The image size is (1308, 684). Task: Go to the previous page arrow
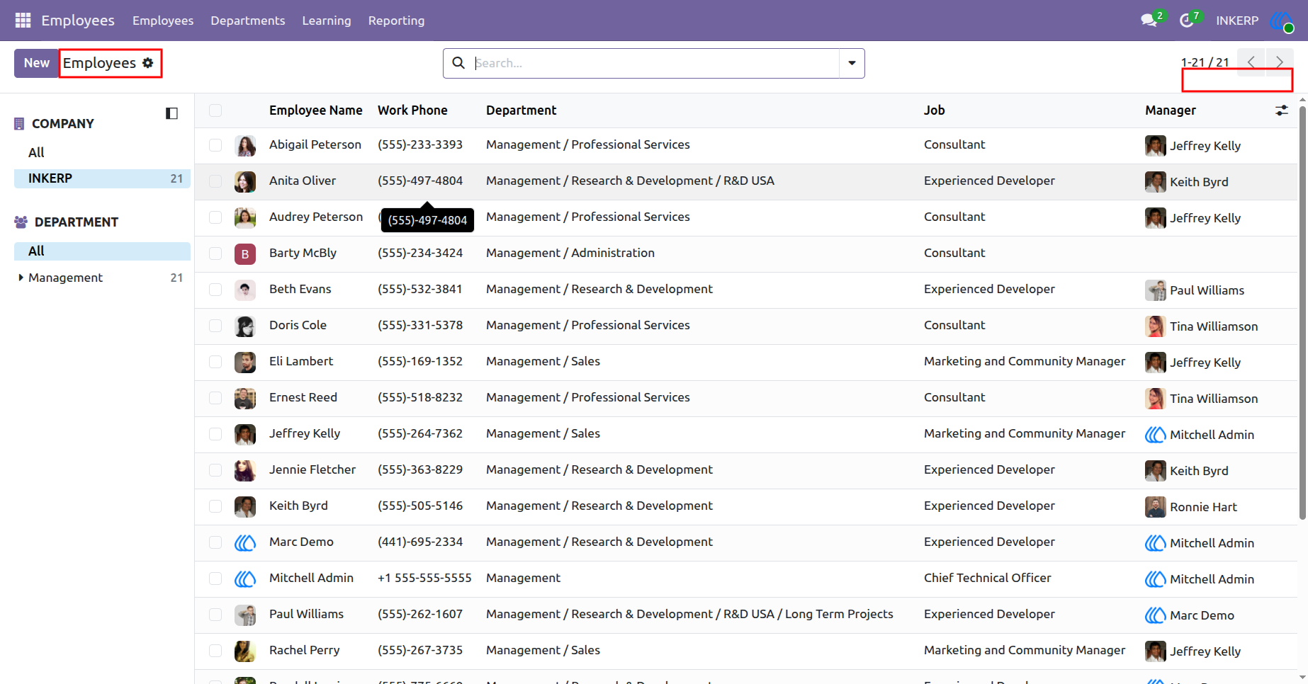coord(1251,62)
